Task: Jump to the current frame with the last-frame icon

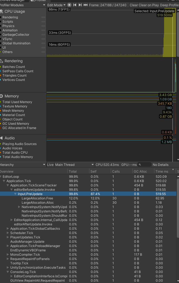Action: 85,5
